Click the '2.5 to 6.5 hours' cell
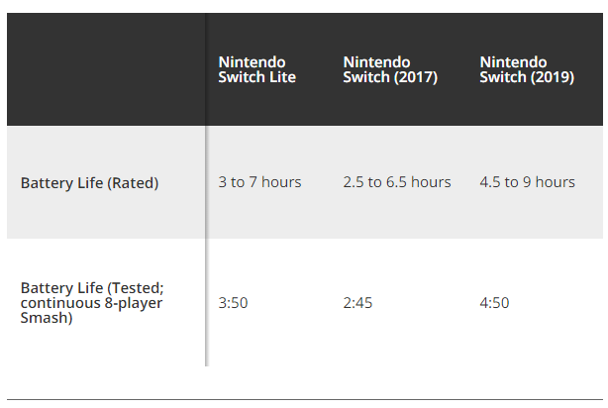 tap(397, 182)
